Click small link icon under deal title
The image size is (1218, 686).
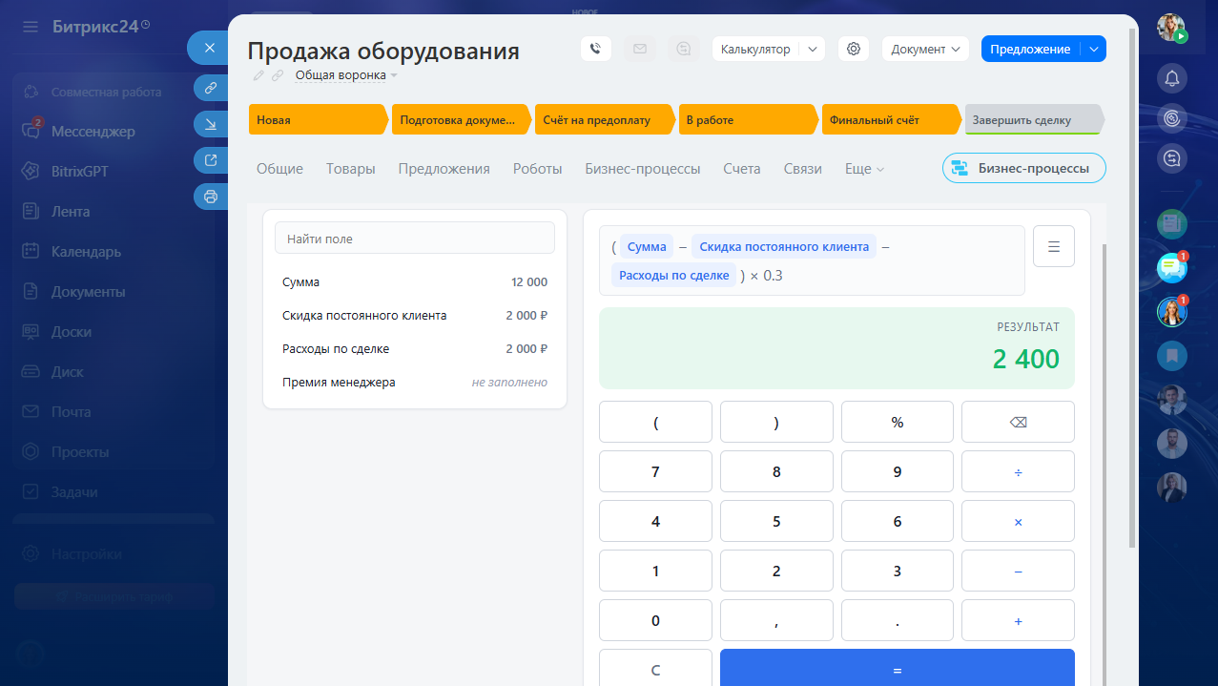click(x=278, y=75)
